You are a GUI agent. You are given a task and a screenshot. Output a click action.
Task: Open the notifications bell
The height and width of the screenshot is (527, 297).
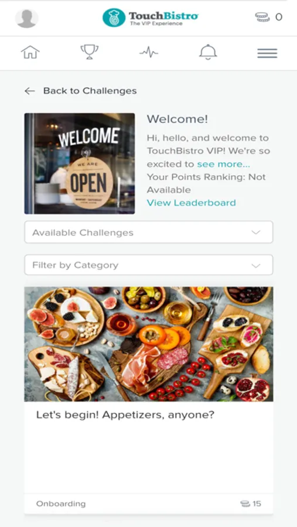coord(208,53)
